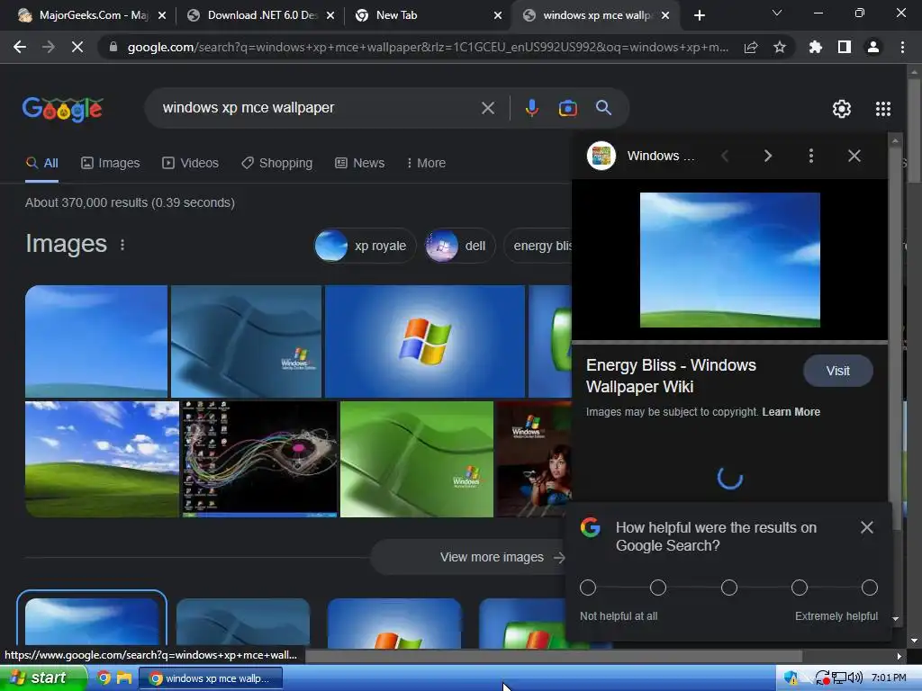
Task: Filter images by energy bliss chip
Action: pos(538,246)
